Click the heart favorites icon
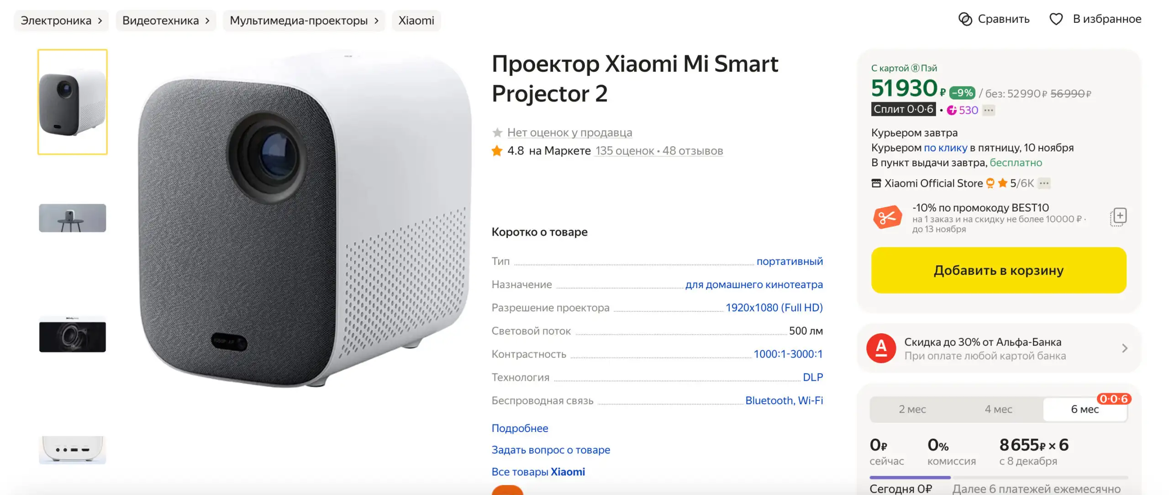 coord(1056,19)
